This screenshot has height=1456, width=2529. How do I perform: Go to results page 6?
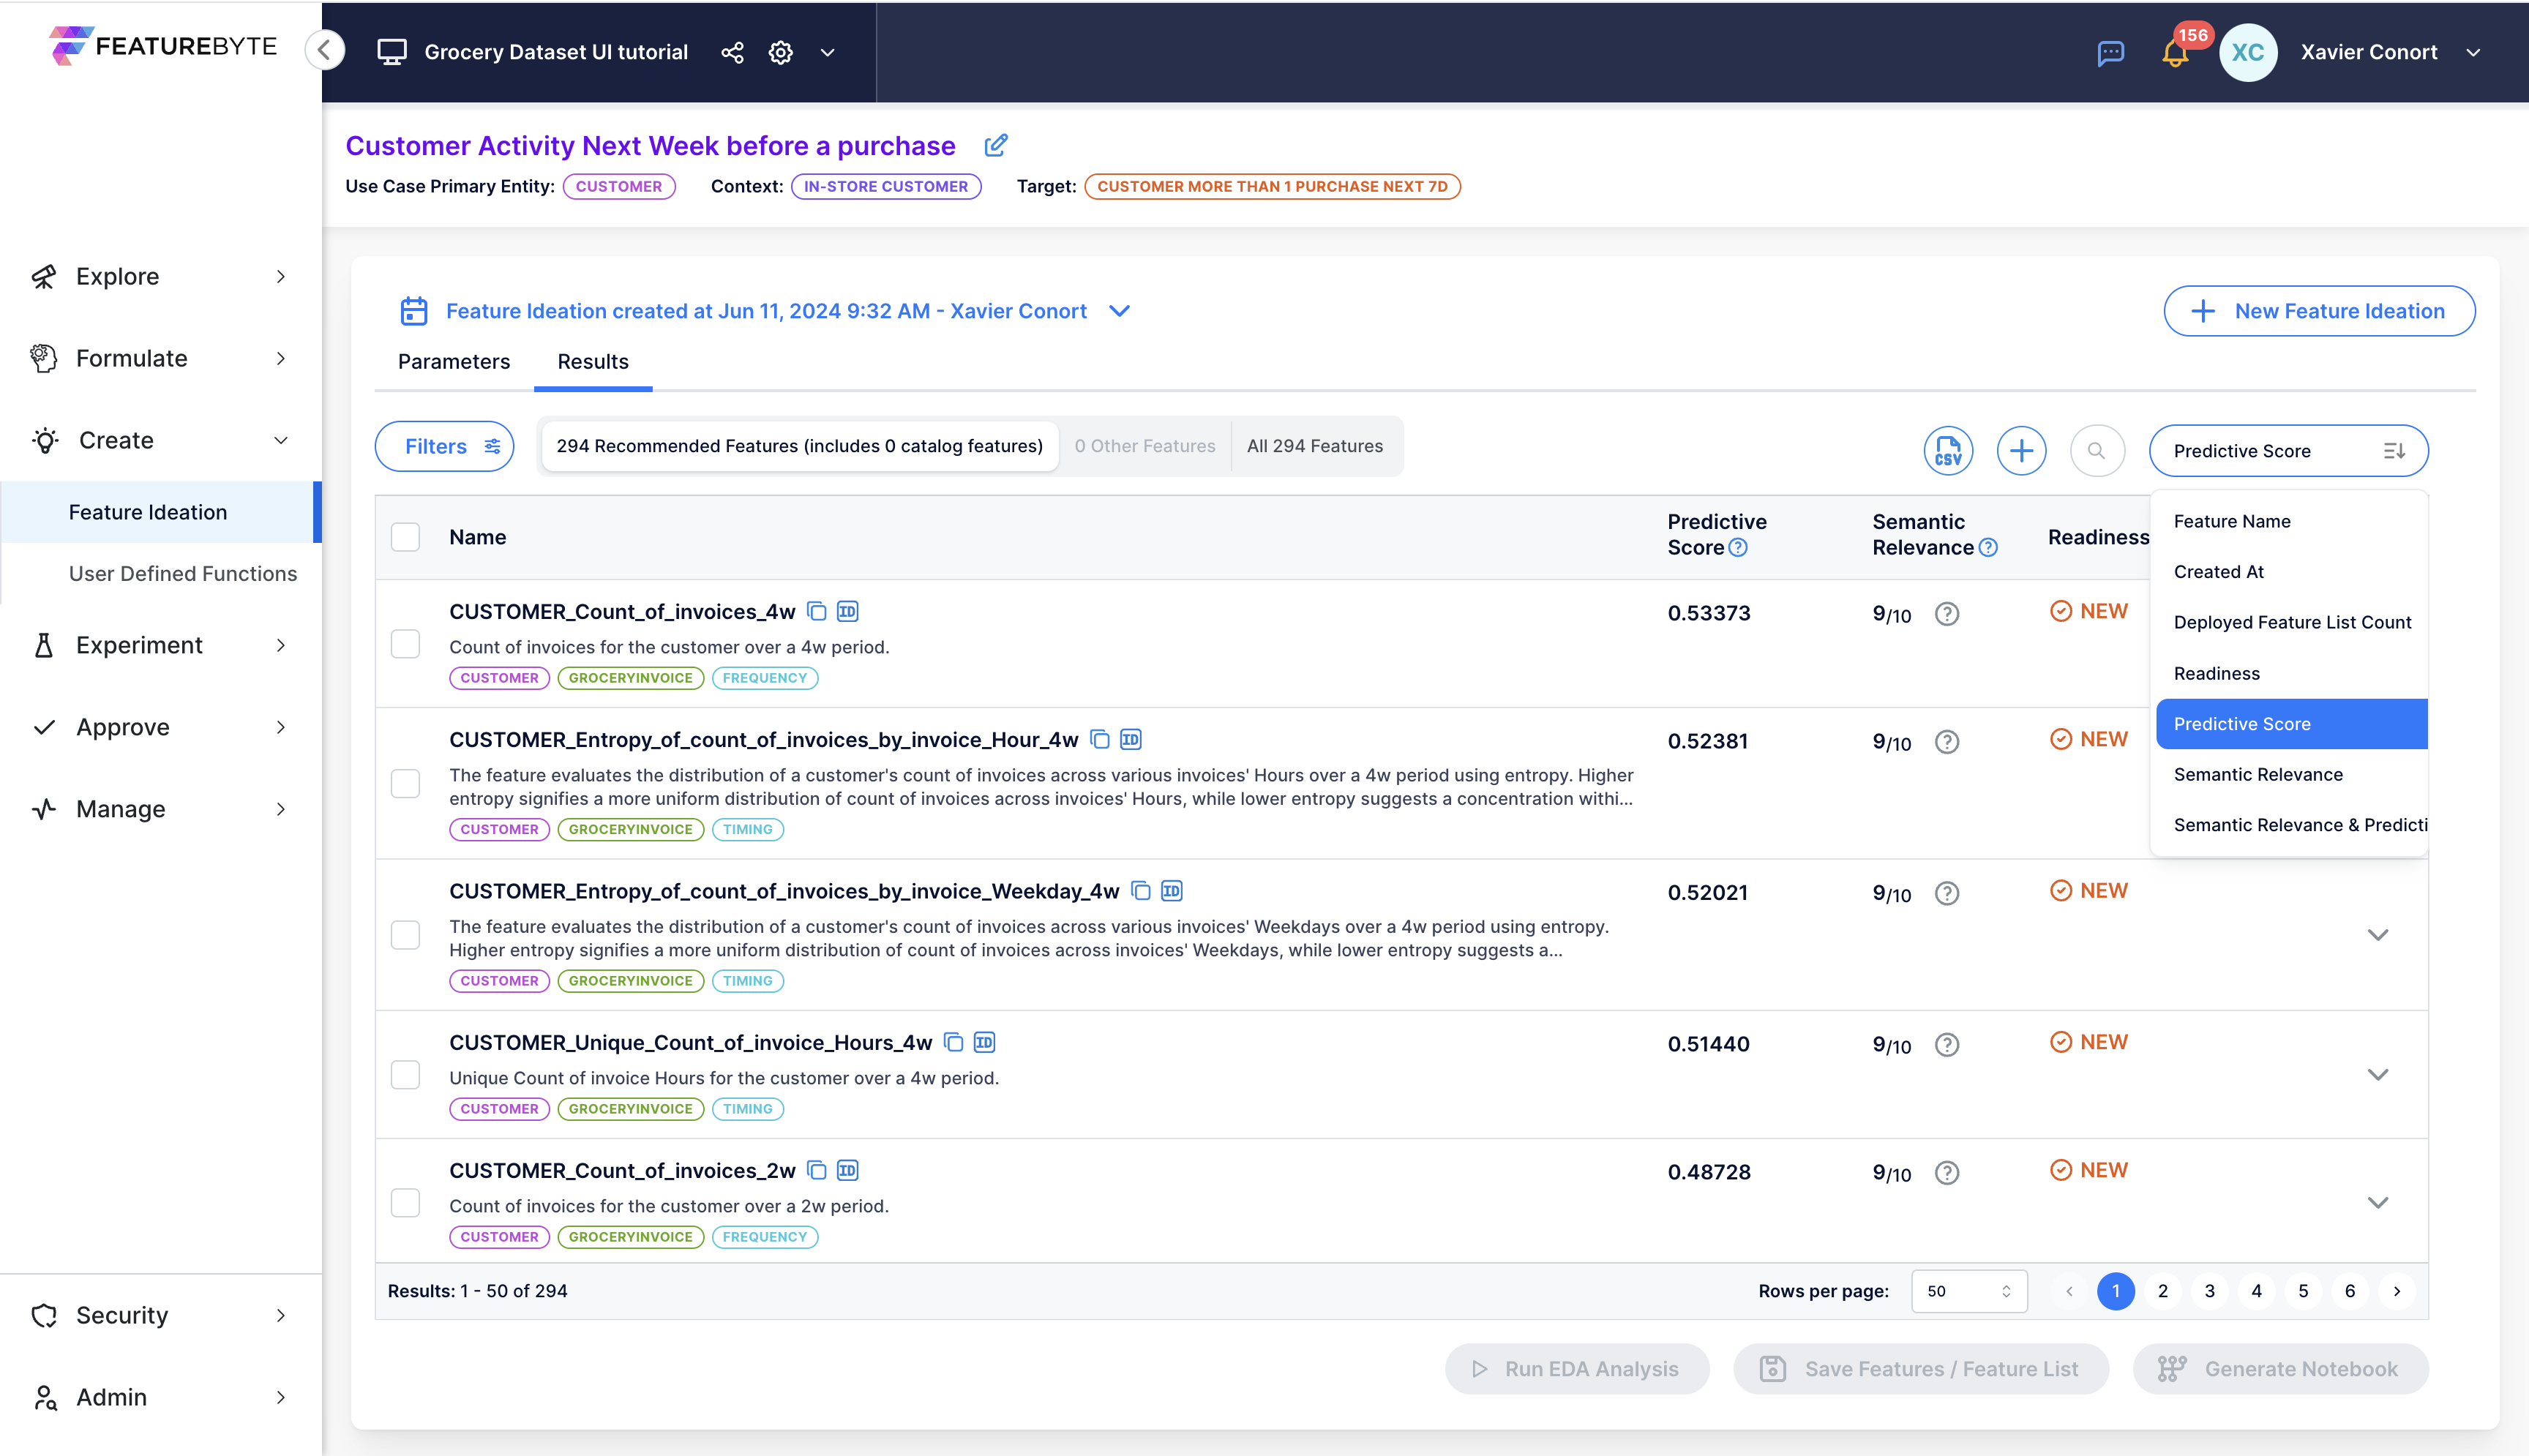2350,1291
